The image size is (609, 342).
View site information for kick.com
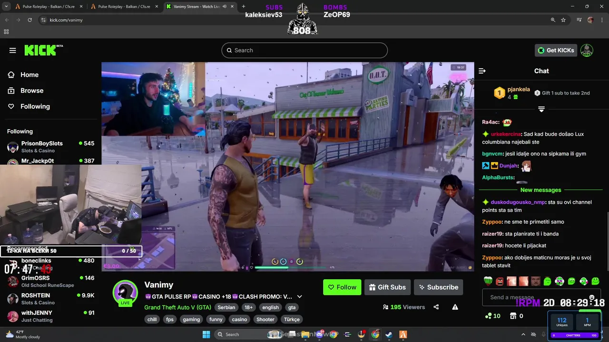point(43,20)
